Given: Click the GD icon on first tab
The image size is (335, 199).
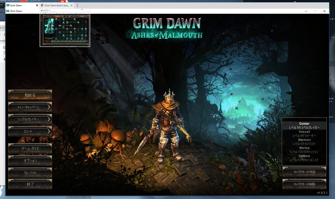Looking at the screenshot, I should coord(8,5).
